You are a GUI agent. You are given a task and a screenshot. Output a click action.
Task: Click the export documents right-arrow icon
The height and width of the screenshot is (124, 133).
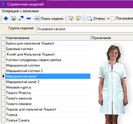71,18
